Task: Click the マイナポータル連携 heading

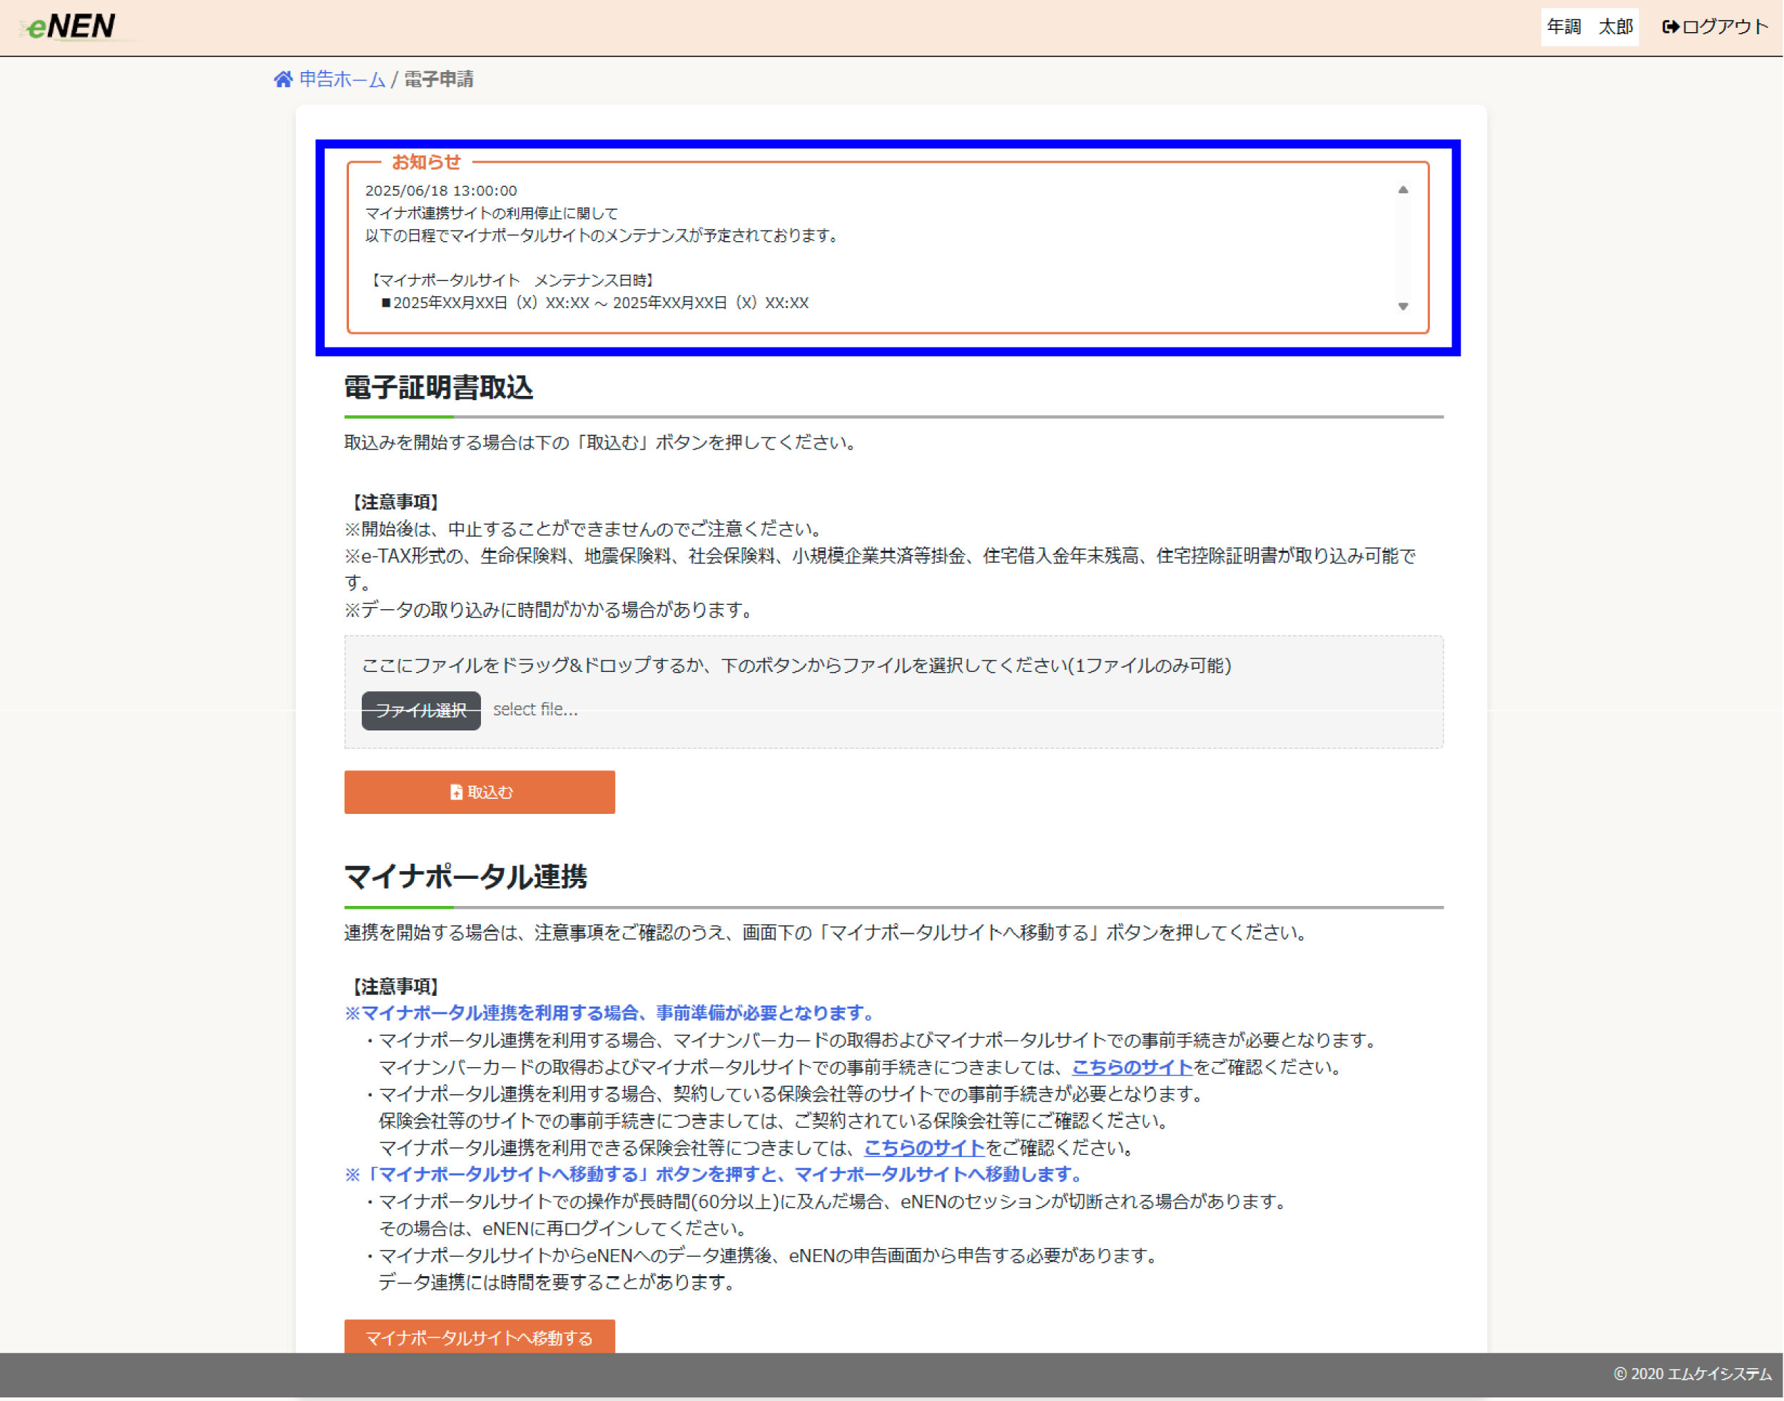Action: [465, 876]
